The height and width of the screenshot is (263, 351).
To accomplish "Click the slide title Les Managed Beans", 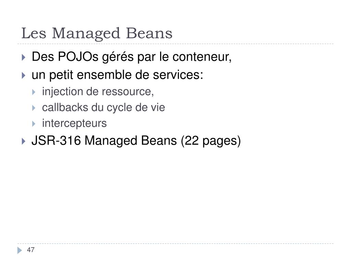I will pos(97,34).
